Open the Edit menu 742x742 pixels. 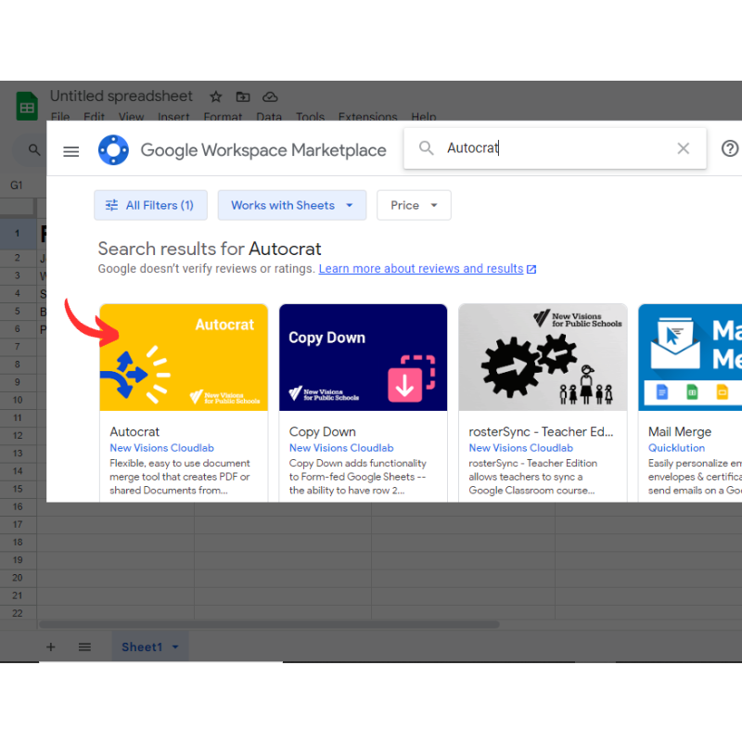pos(94,117)
